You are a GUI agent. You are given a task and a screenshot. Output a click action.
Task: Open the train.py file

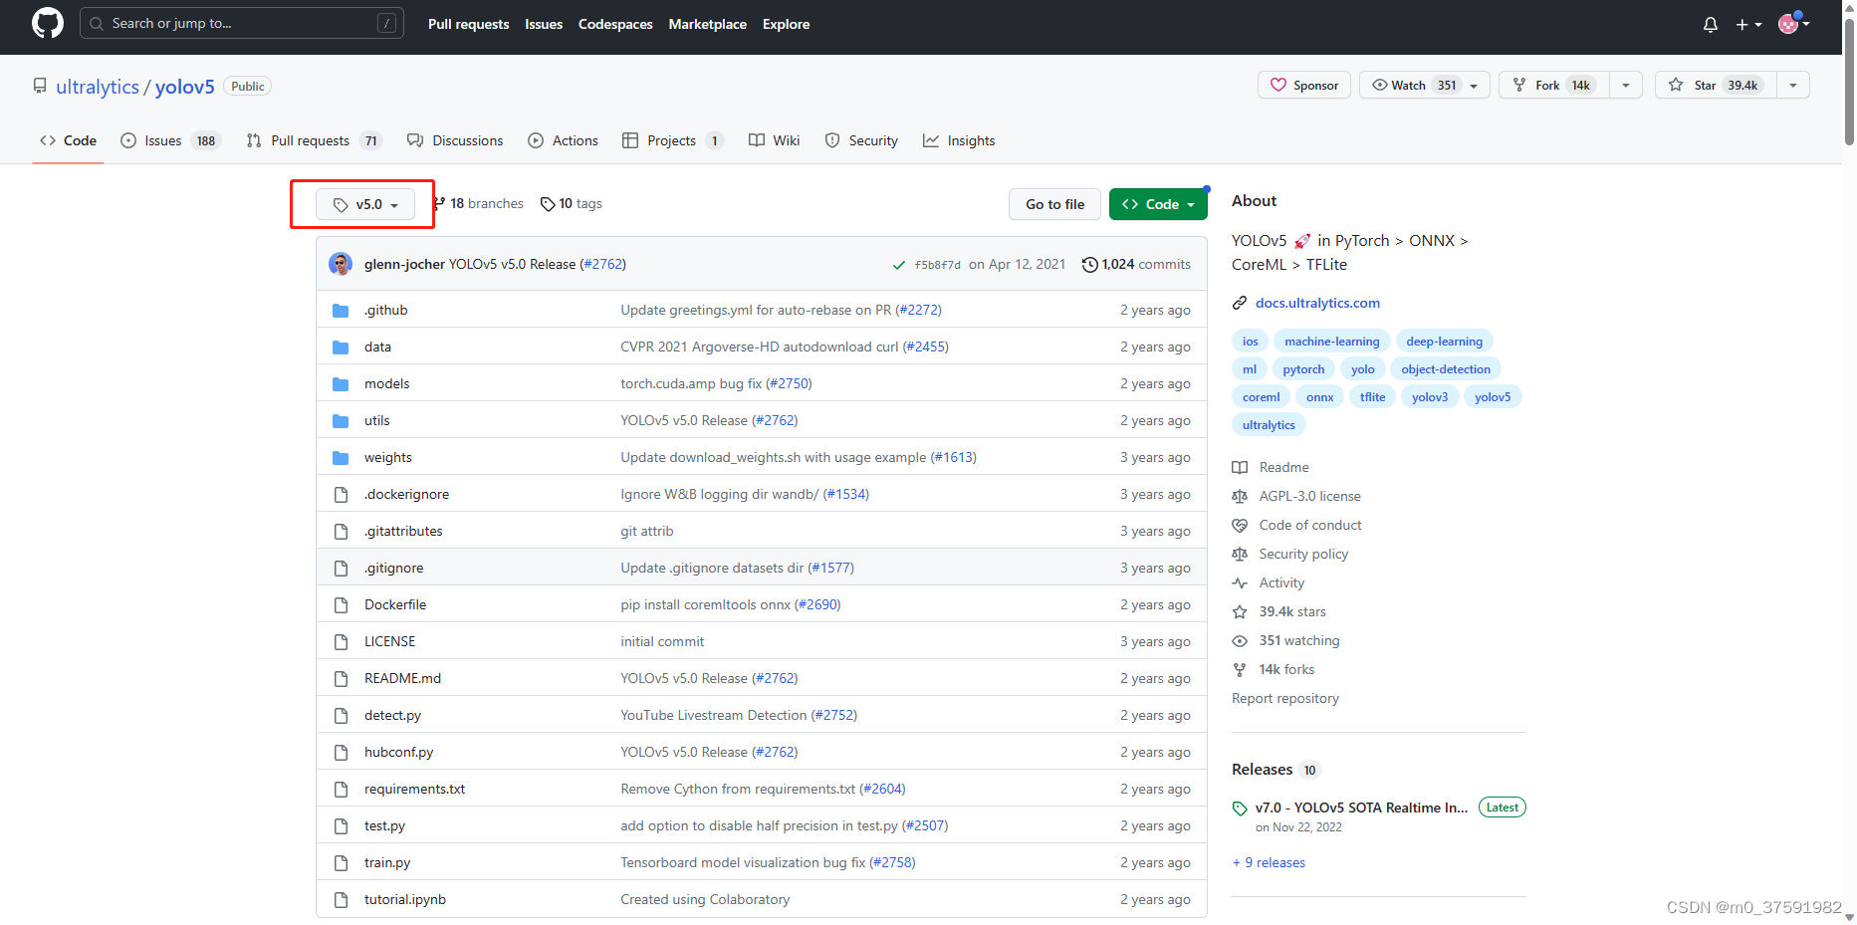tap(387, 862)
